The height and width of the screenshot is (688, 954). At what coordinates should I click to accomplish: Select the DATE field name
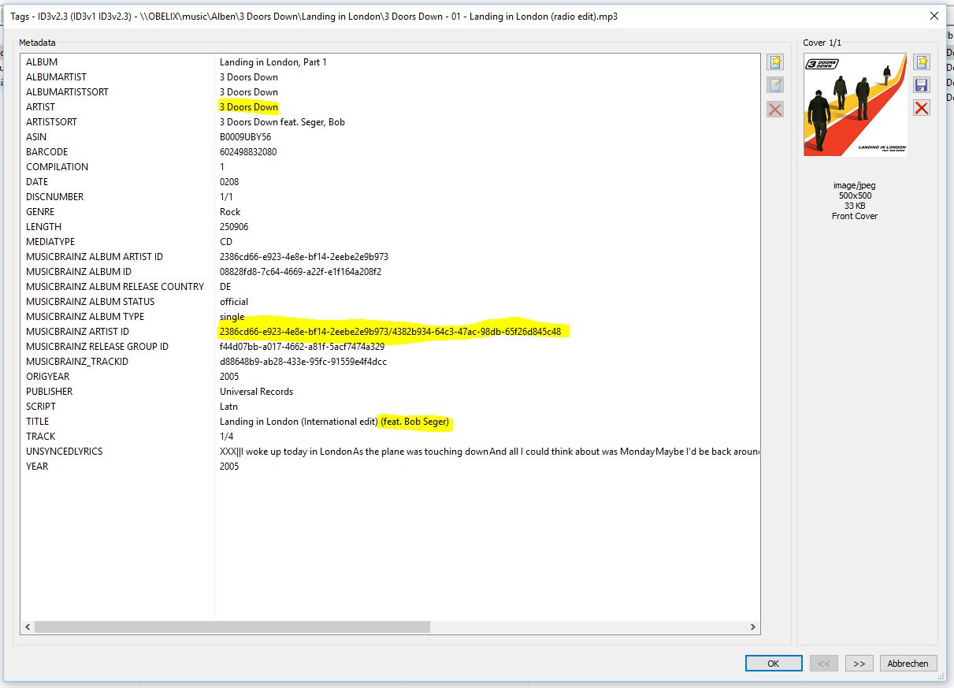point(37,182)
